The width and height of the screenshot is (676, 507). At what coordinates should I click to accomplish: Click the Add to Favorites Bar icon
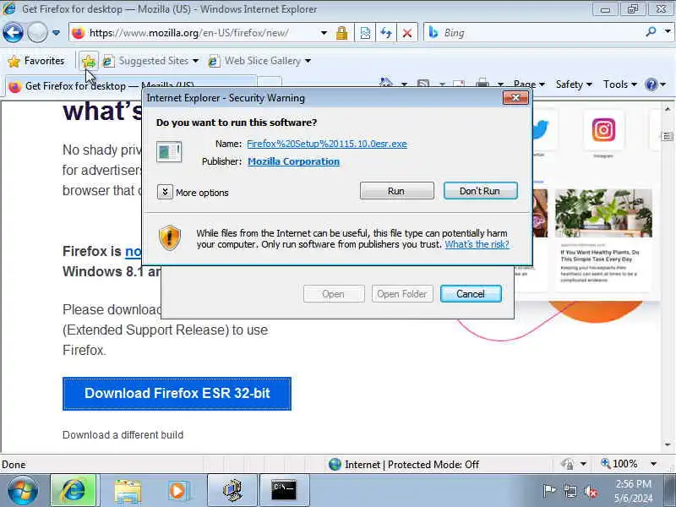(89, 61)
